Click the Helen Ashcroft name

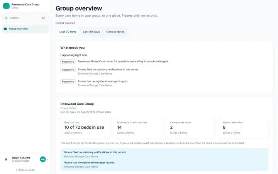click(x=21, y=158)
